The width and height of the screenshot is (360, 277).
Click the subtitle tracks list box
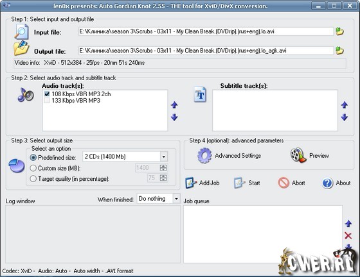[275, 110]
